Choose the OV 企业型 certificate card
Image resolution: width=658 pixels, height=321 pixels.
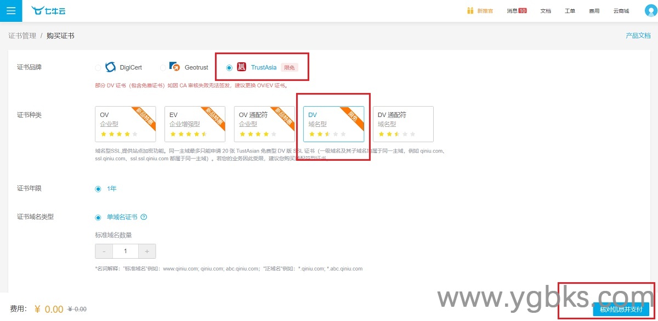click(x=125, y=124)
